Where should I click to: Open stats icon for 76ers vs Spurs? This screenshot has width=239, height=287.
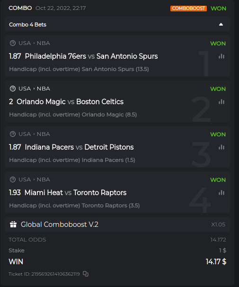click(x=221, y=56)
